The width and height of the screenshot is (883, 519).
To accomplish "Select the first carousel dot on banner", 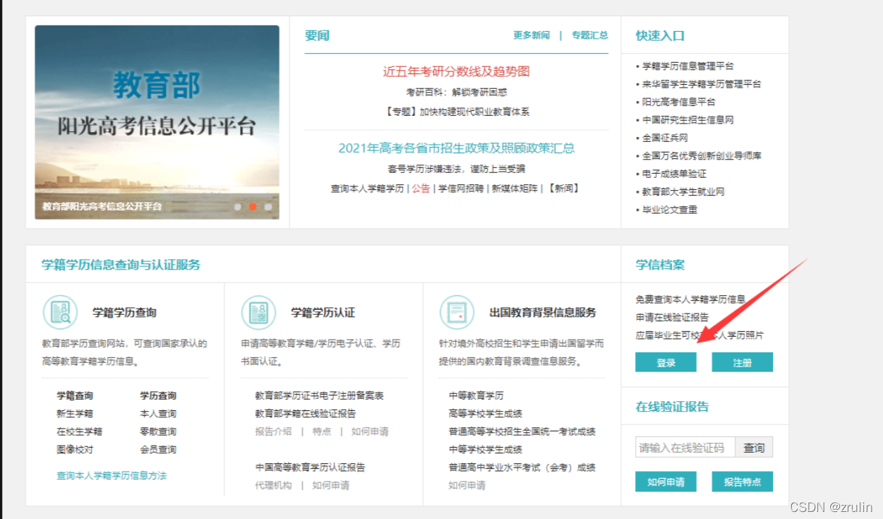I will pos(238,207).
